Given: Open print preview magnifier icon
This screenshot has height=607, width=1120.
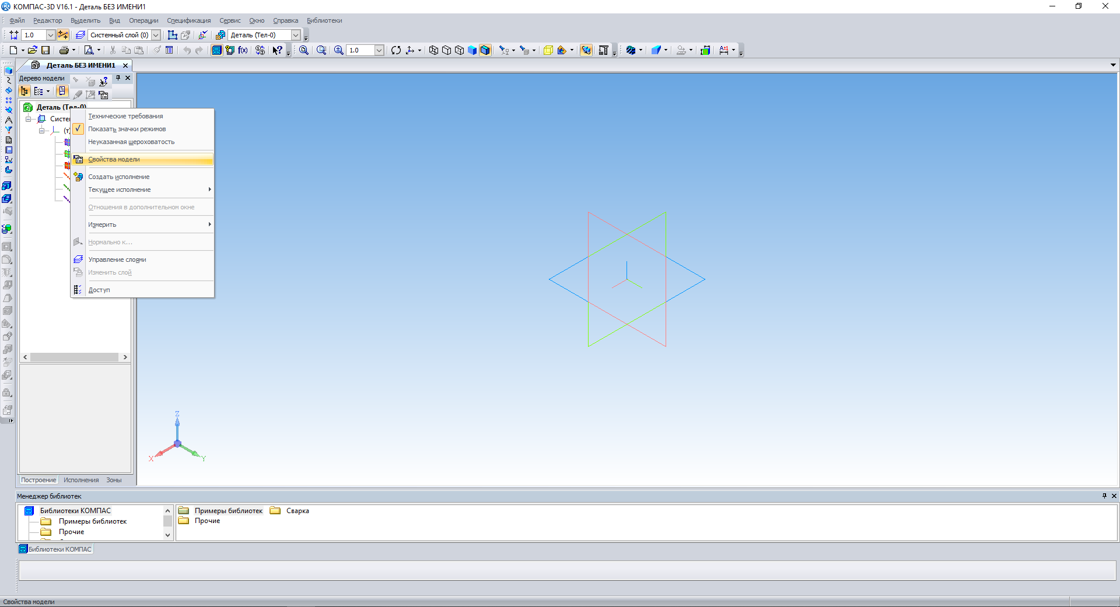Looking at the screenshot, I should point(89,50).
